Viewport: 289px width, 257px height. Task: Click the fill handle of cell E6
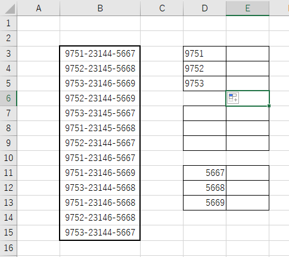click(269, 106)
